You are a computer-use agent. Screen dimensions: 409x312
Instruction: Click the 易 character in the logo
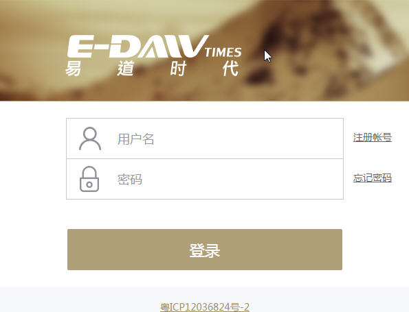tap(73, 68)
